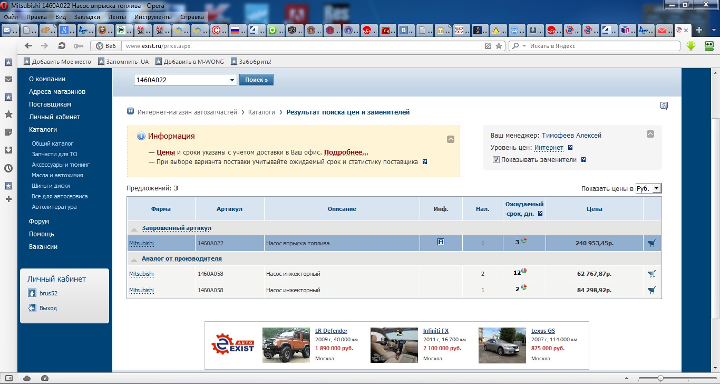Open the green downloads arrow icon
This screenshot has height=384, width=720.
691,46
